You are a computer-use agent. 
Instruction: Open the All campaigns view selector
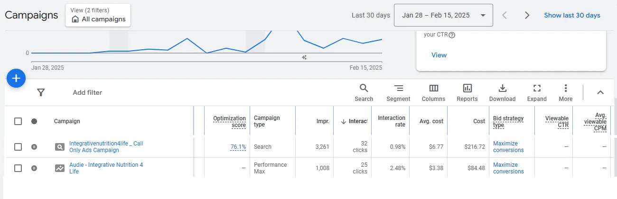(x=98, y=15)
